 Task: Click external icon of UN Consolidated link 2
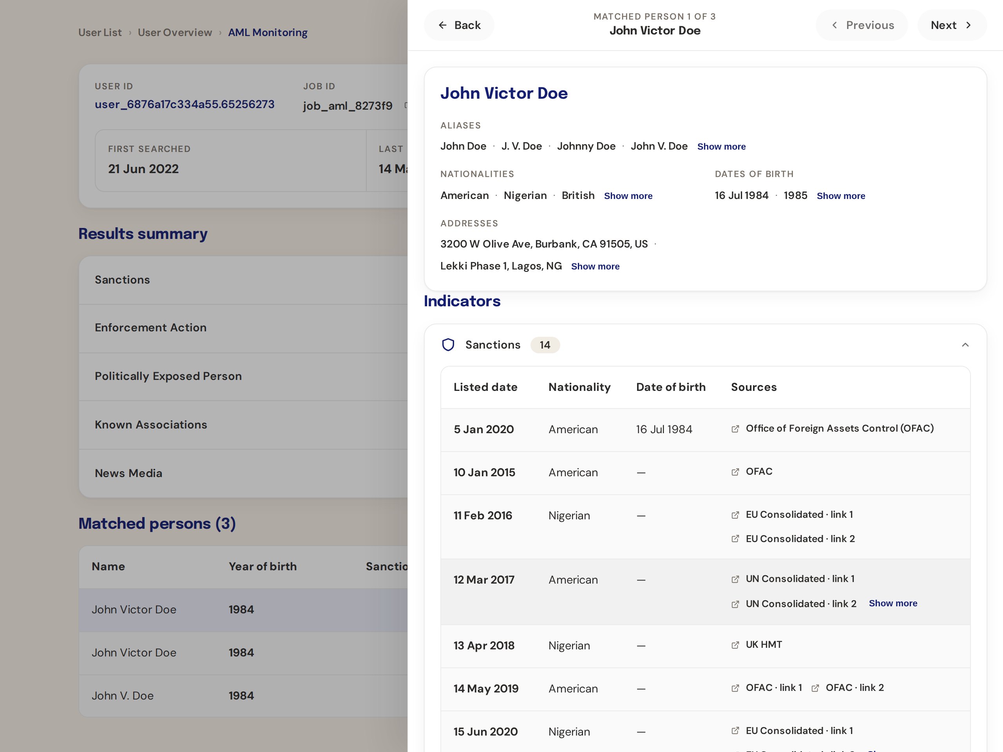pos(735,604)
